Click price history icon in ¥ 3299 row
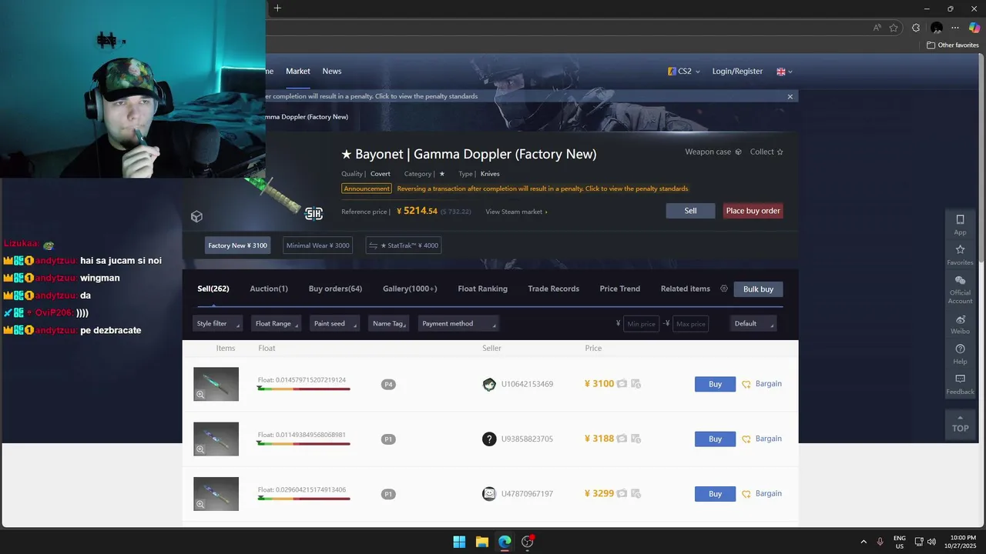Screen dimensions: 986x554 pos(636,494)
